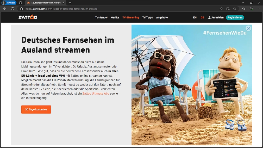Viewport: 263px width, 148px height.
Task: Open Angebote menu
Action: pos(162,17)
